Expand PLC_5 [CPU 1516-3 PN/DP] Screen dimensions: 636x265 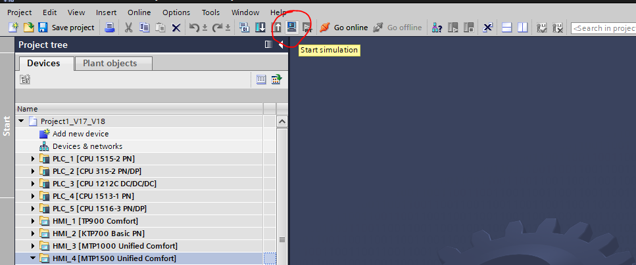[33, 209]
